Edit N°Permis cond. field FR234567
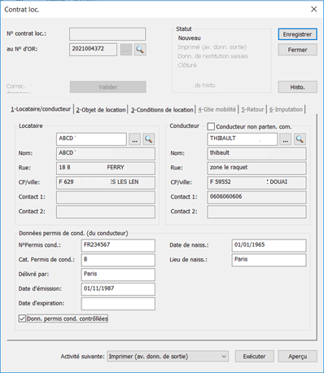 pyautogui.click(x=118, y=245)
